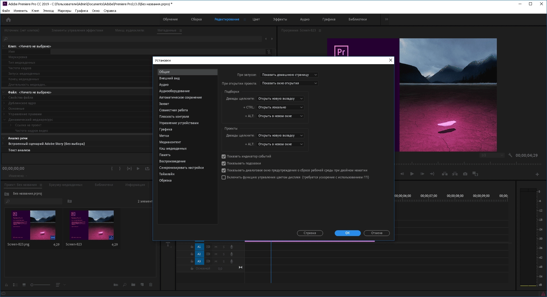Step back one frame in Program monitor

[x=402, y=174]
